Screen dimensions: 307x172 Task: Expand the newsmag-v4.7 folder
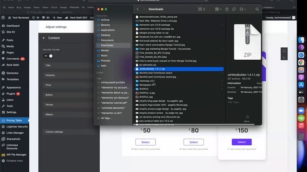click(x=222, y=81)
